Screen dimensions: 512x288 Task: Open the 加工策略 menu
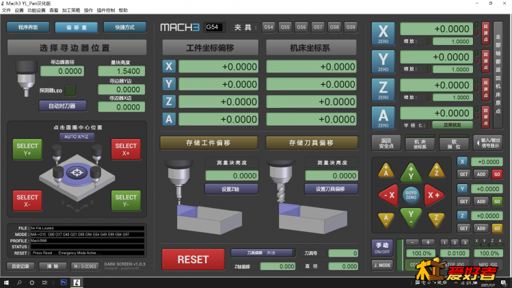click(x=71, y=10)
